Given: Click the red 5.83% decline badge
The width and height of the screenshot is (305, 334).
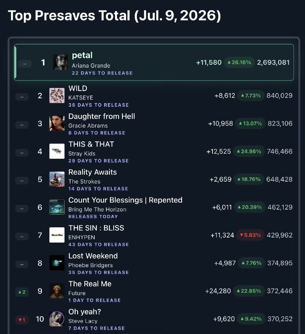Looking at the screenshot, I should 250,235.
